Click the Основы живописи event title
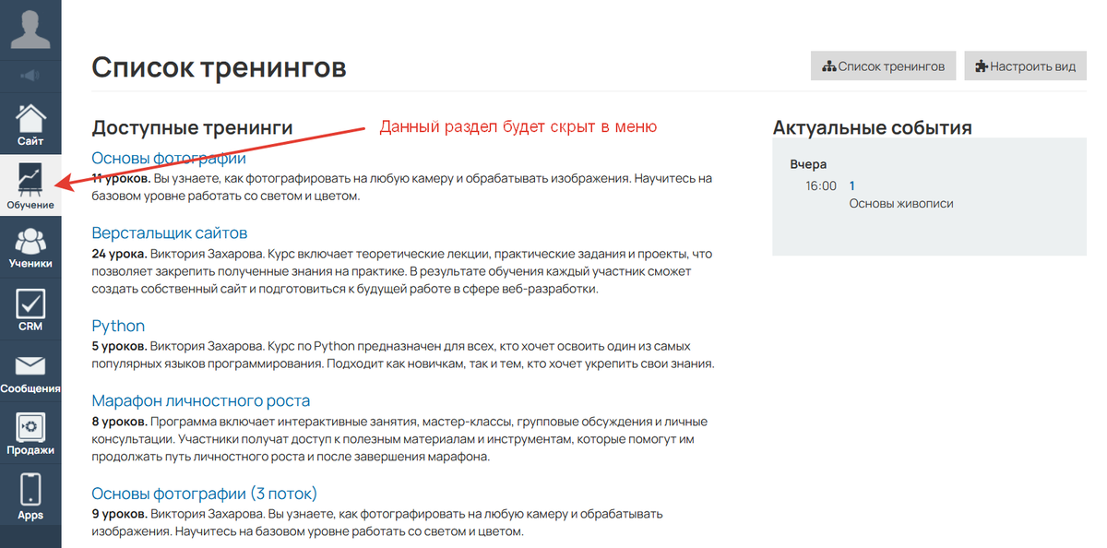Image resolution: width=1107 pixels, height=548 pixels. pyautogui.click(x=900, y=203)
